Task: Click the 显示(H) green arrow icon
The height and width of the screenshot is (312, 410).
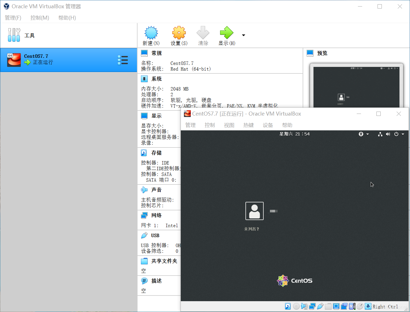Action: 227,33
